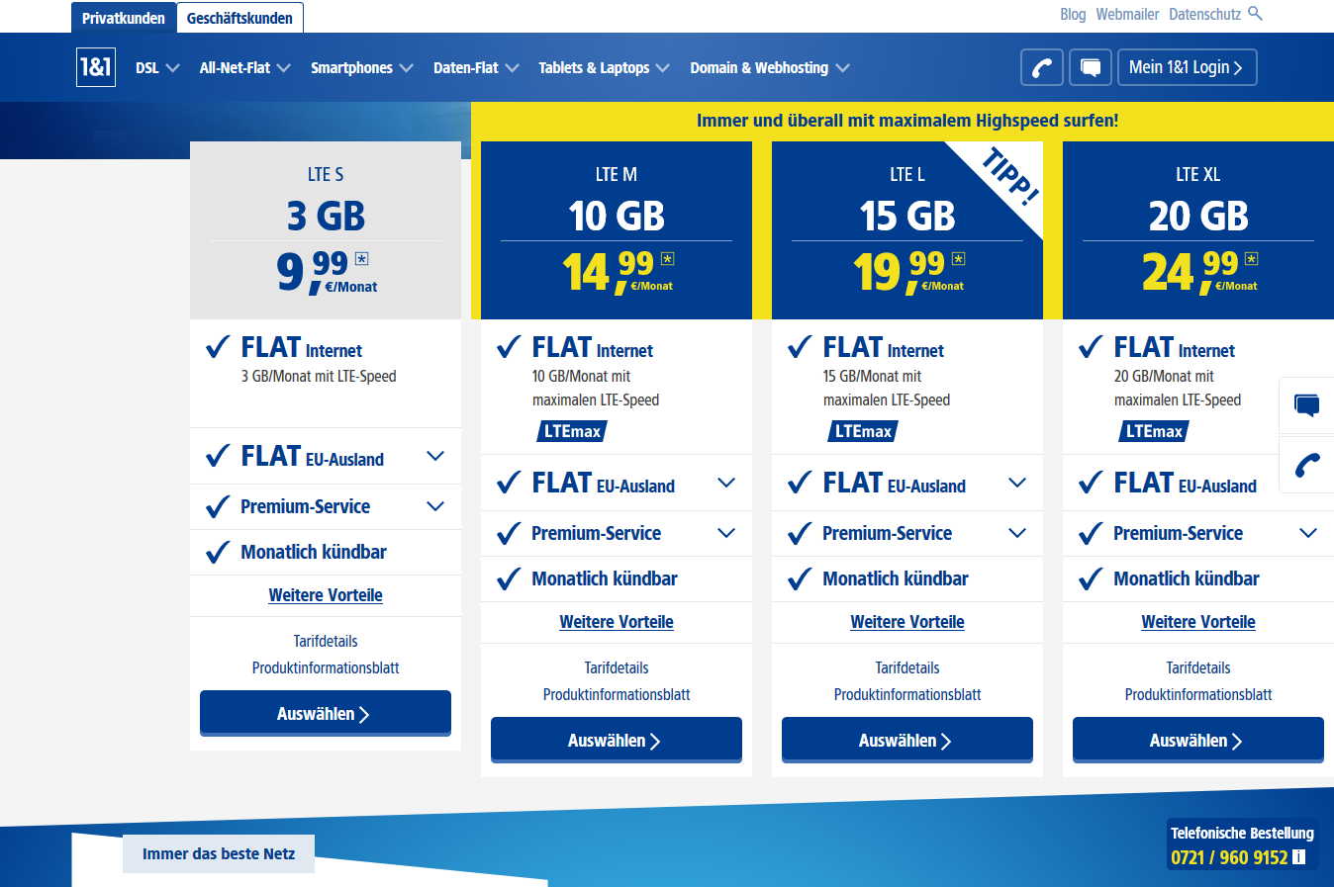The width and height of the screenshot is (1334, 887).
Task: Click the Mein 1&1 Login button
Action: 1187,67
